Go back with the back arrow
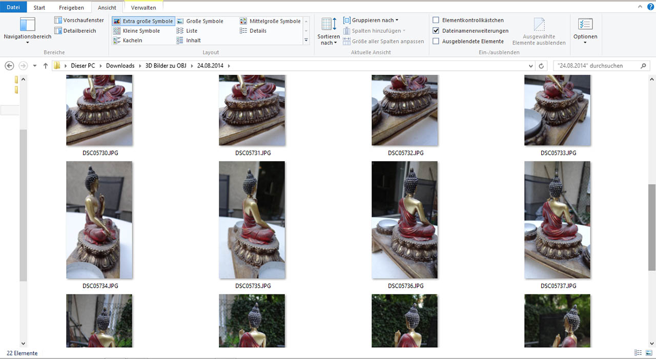656x359 pixels. tap(9, 66)
